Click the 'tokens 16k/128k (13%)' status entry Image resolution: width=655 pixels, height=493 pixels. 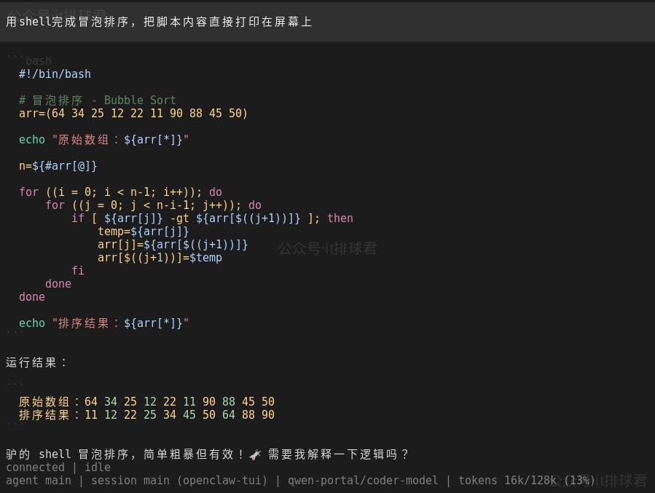(x=527, y=481)
